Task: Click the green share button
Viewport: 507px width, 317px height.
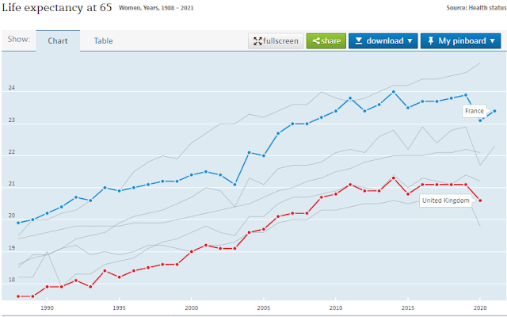Action: click(x=326, y=41)
